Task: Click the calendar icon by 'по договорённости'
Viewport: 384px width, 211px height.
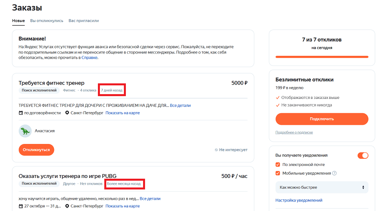Action: coord(21,113)
